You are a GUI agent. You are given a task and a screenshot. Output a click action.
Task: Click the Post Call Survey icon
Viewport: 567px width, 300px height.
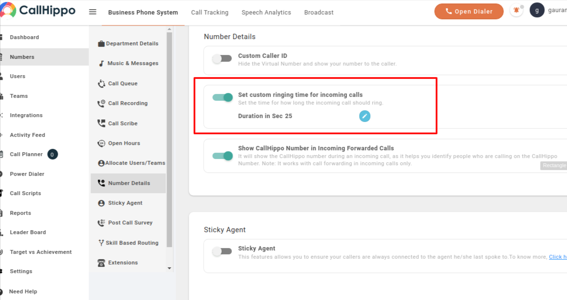pyautogui.click(x=101, y=223)
